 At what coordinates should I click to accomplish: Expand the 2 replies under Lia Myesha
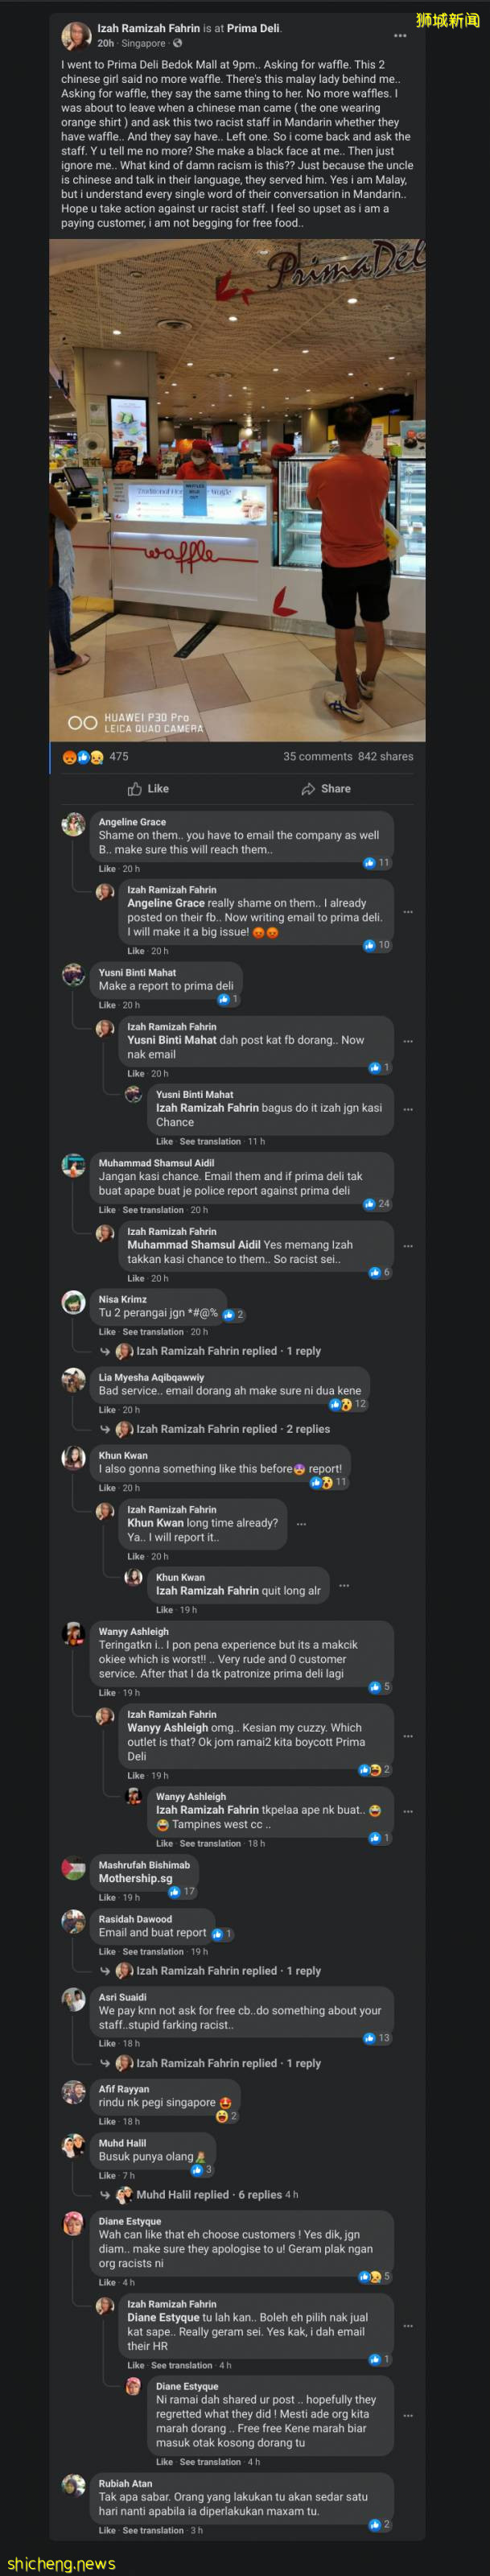(x=232, y=1429)
